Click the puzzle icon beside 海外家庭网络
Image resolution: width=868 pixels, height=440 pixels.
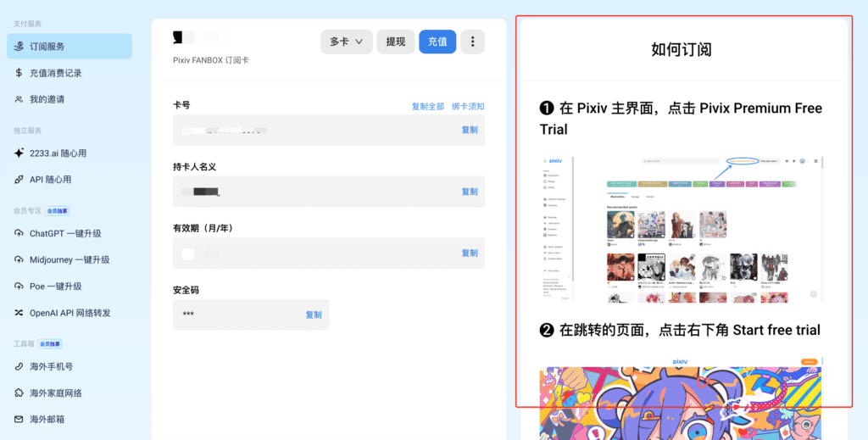pyautogui.click(x=19, y=393)
